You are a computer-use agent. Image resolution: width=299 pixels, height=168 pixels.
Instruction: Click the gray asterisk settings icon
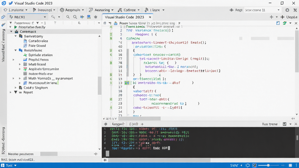pyautogui.click(x=96, y=17)
